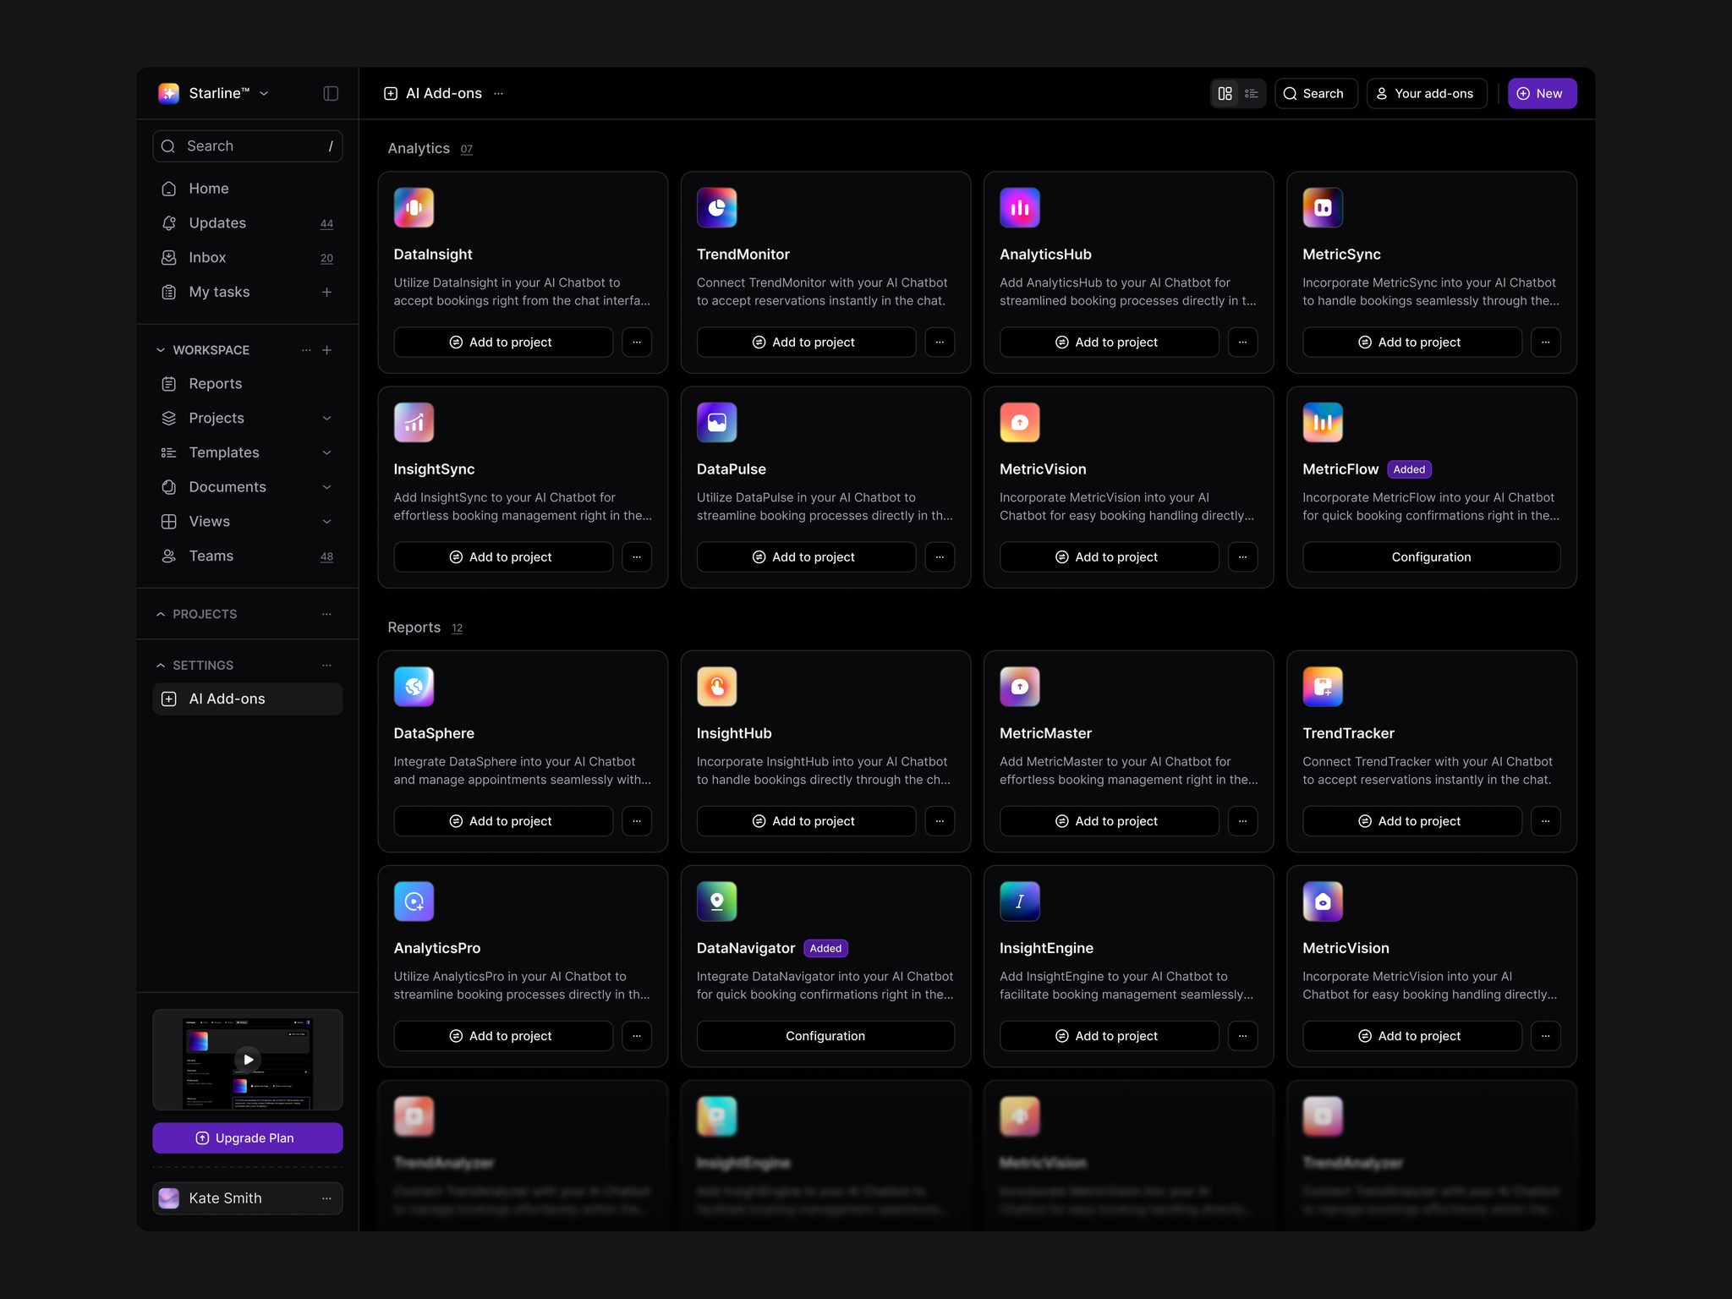The width and height of the screenshot is (1732, 1299).
Task: Open more options for TrendMonitor card
Action: 940,342
